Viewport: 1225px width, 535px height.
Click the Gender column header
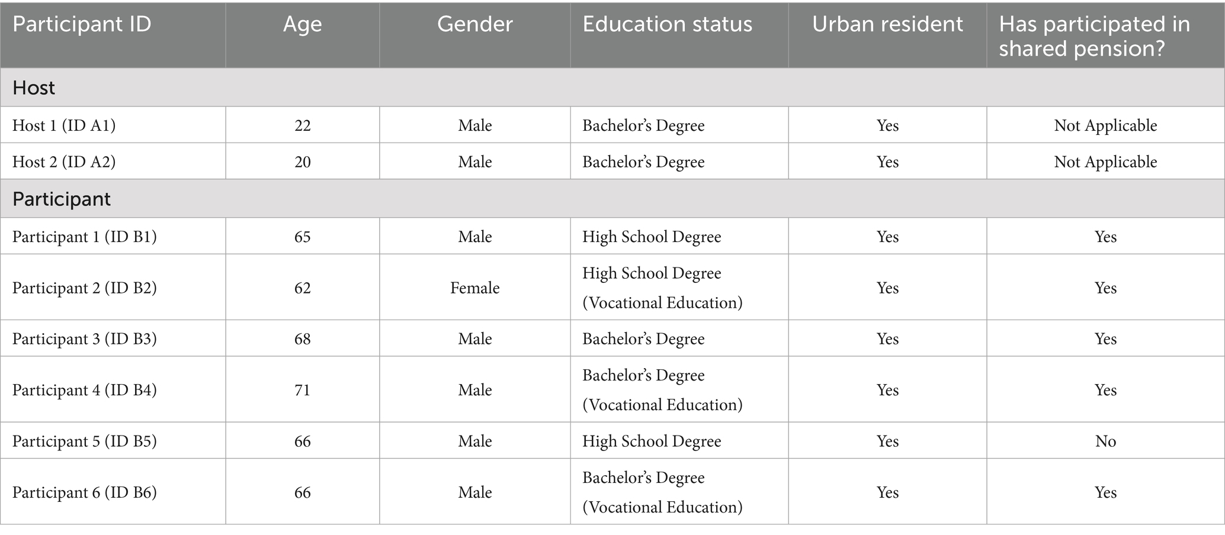(x=474, y=24)
